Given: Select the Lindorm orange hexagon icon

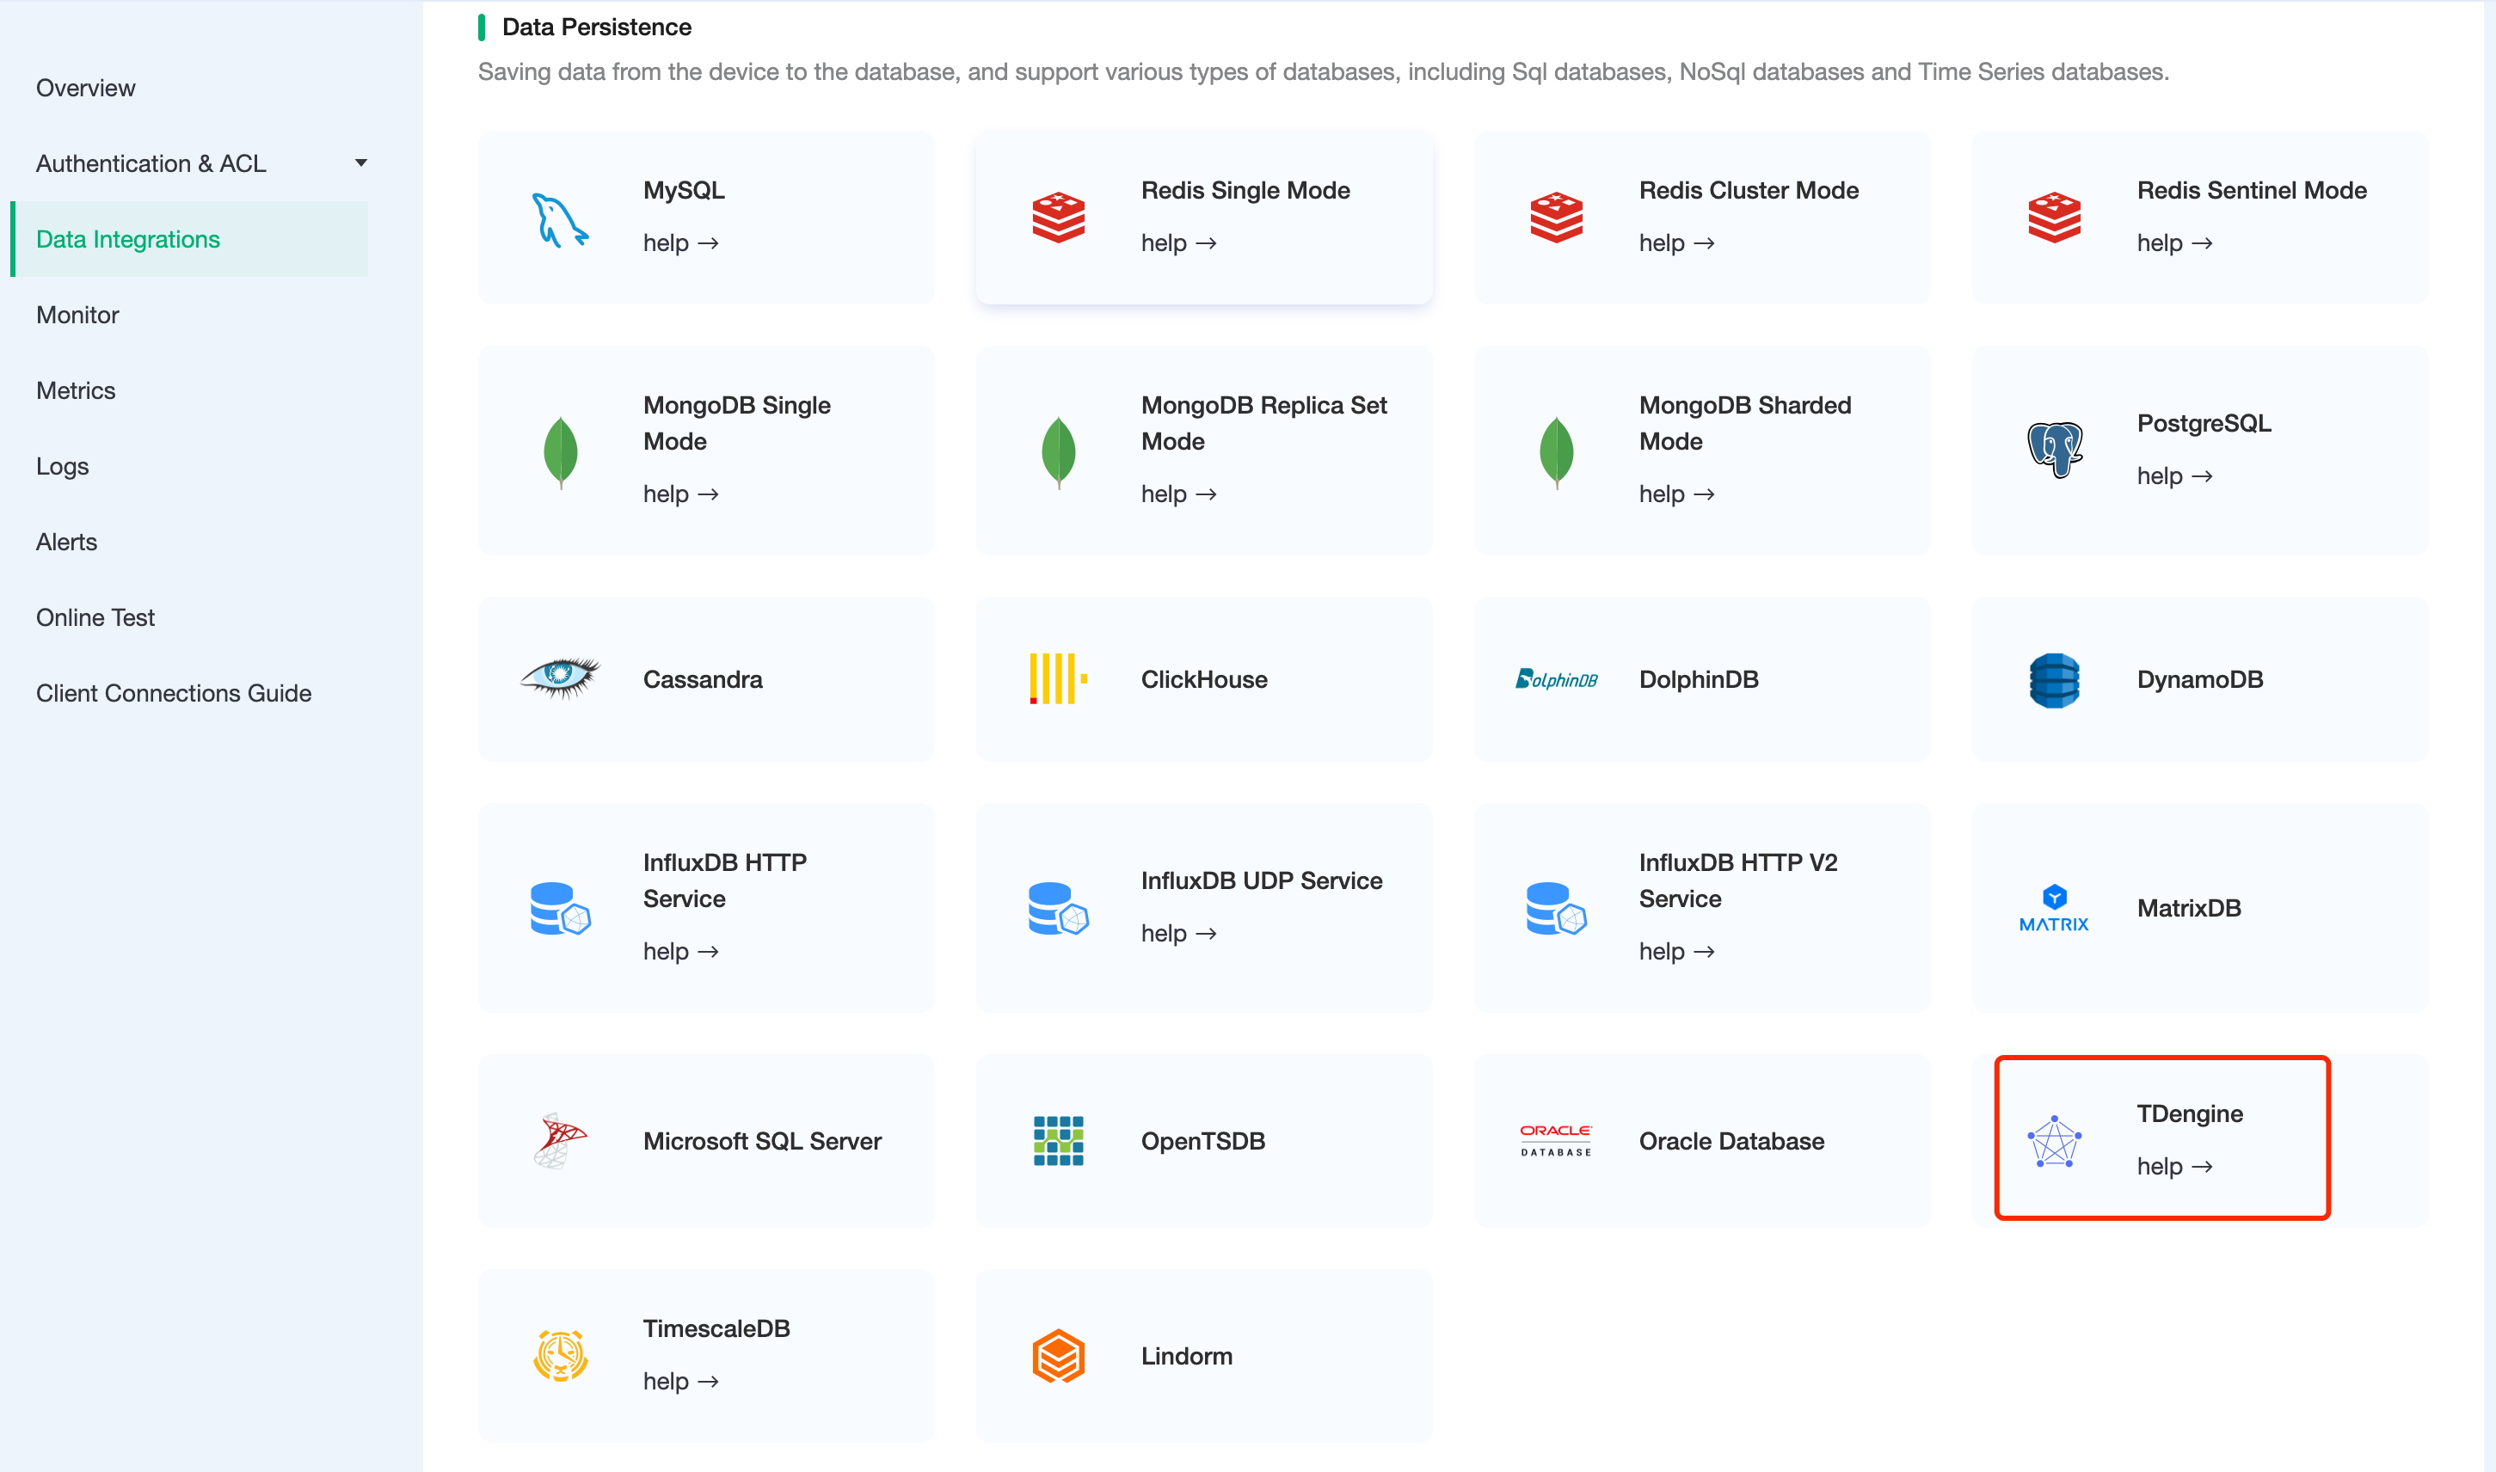Looking at the screenshot, I should coord(1058,1355).
